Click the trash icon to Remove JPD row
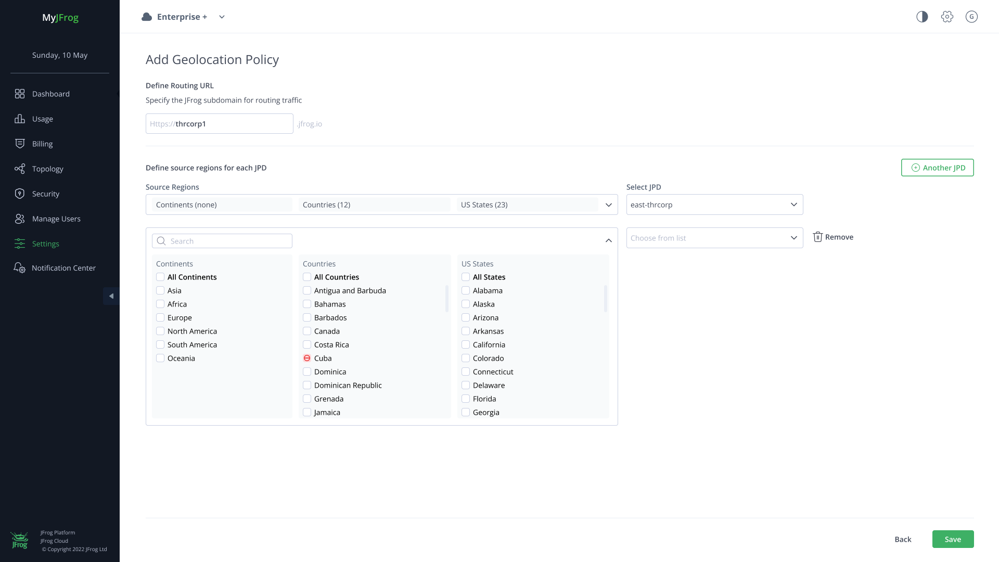 click(818, 237)
